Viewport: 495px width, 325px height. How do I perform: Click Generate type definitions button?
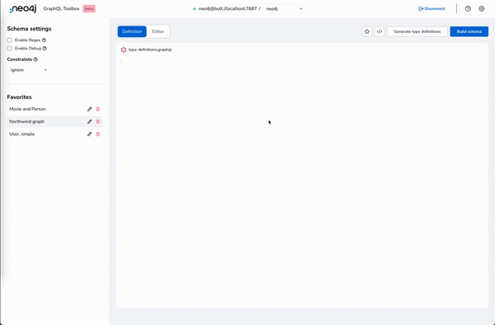[x=417, y=31]
